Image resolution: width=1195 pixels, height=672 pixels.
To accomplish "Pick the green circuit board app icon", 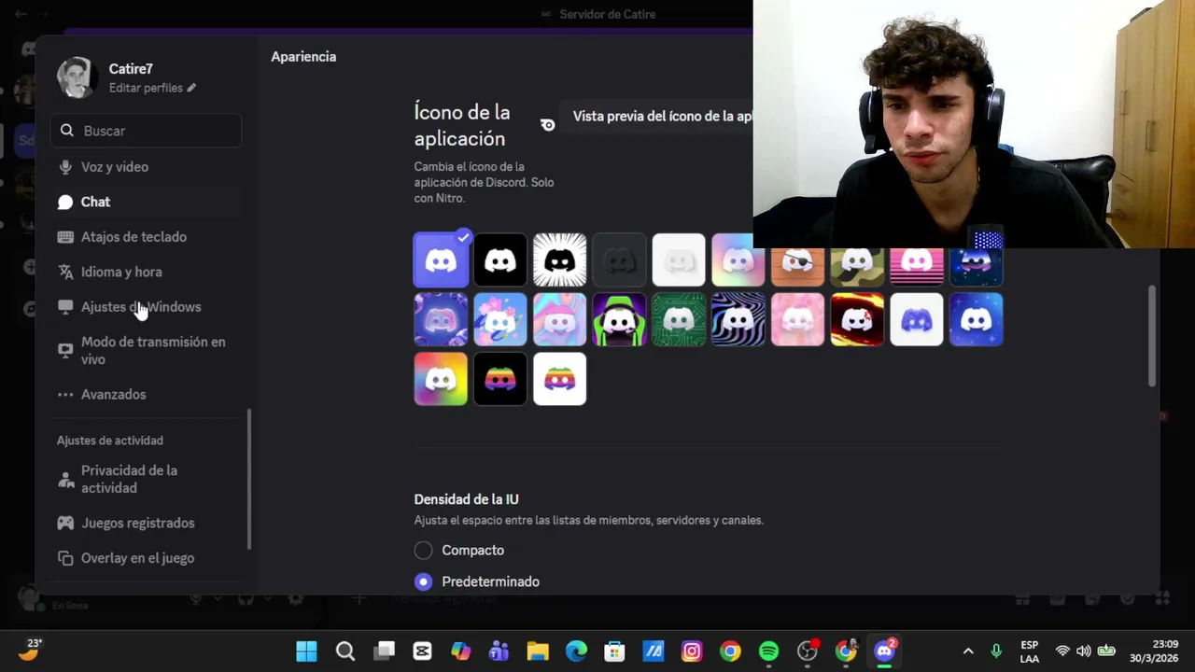I will pos(679,319).
